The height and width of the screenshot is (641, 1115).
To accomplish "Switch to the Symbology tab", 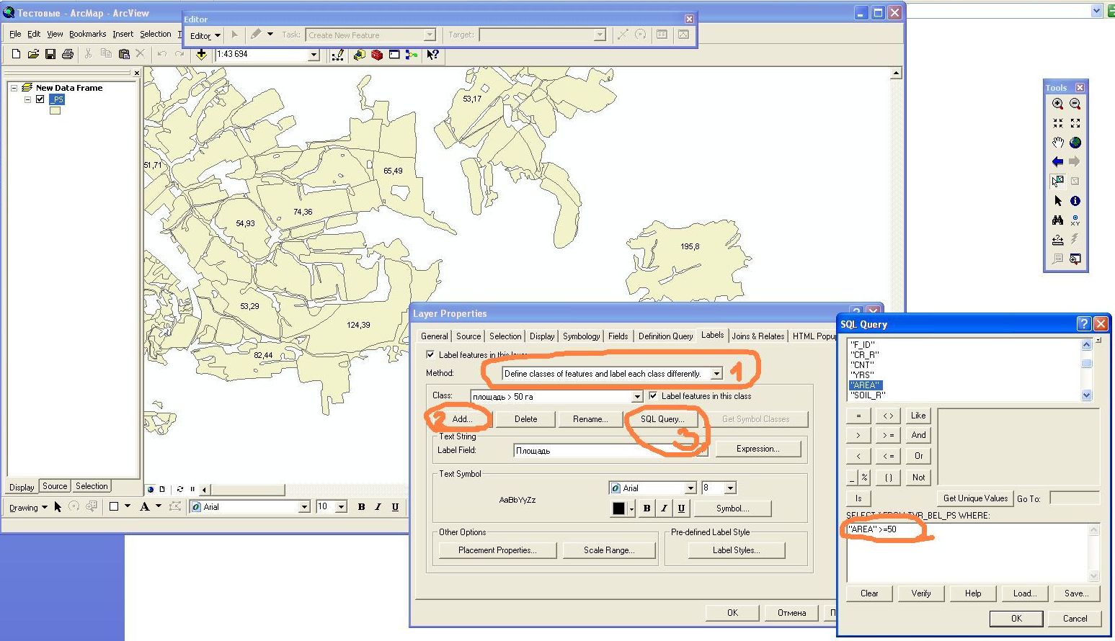I will pos(581,336).
